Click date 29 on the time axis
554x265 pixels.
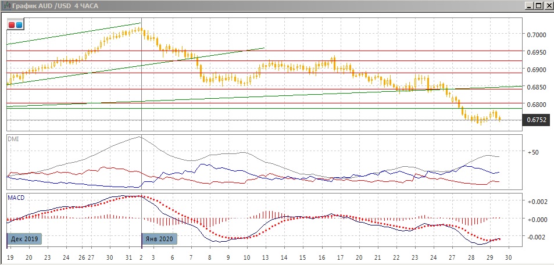[491, 257]
